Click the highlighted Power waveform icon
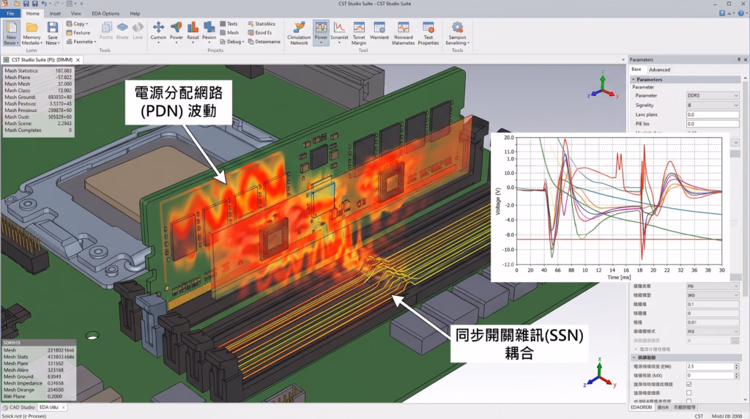Screen dimensions: 750x419 [x=321, y=27]
